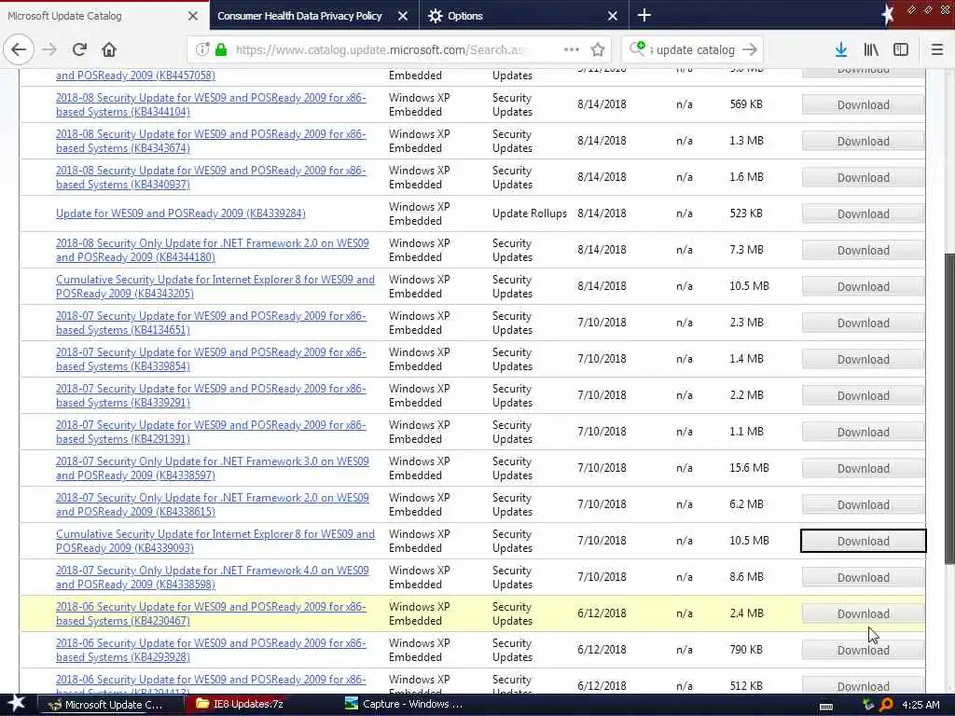Open KB4344104 security update link

click(211, 104)
